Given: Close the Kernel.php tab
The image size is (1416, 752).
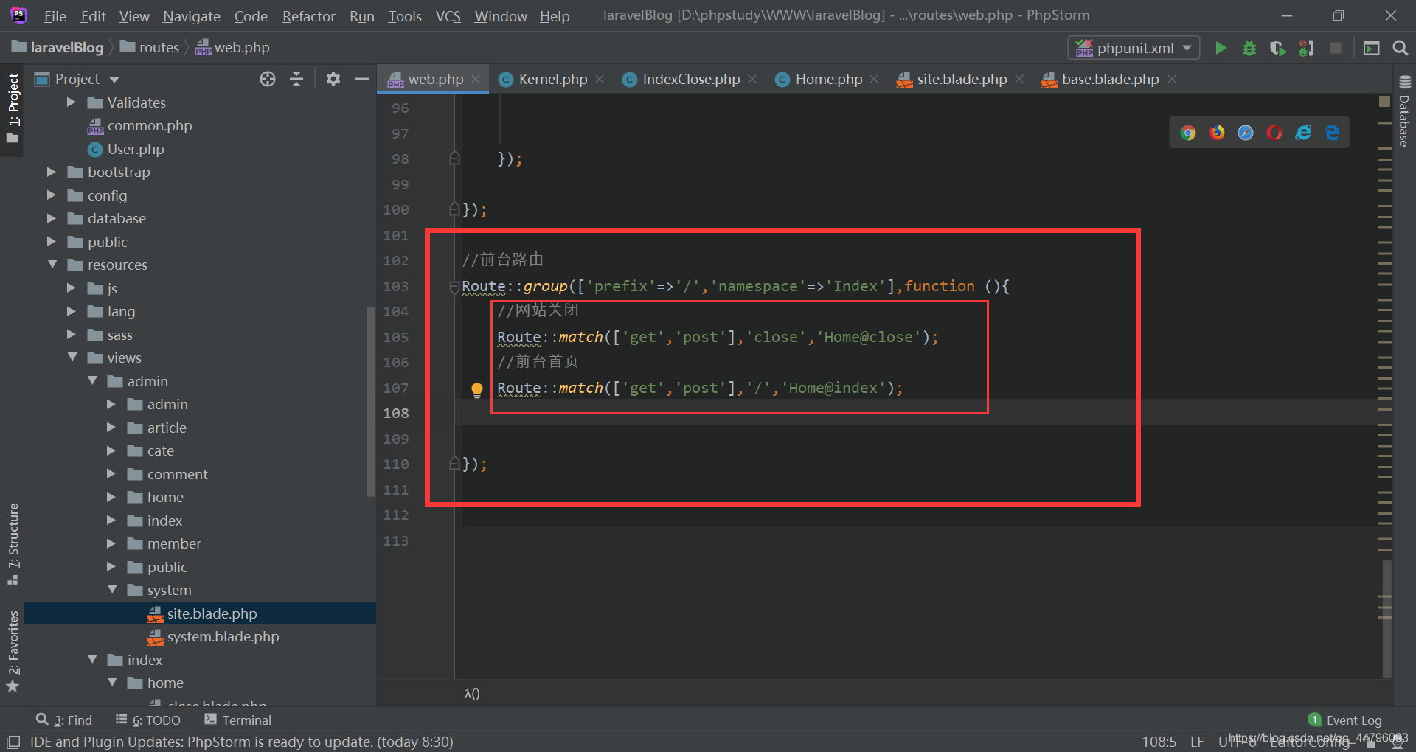Looking at the screenshot, I should click(x=600, y=79).
